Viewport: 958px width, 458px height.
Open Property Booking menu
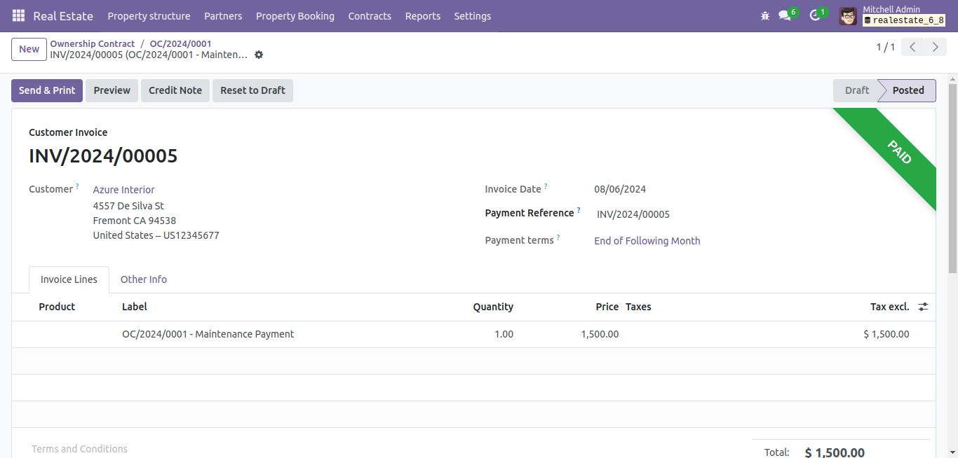pyautogui.click(x=295, y=15)
